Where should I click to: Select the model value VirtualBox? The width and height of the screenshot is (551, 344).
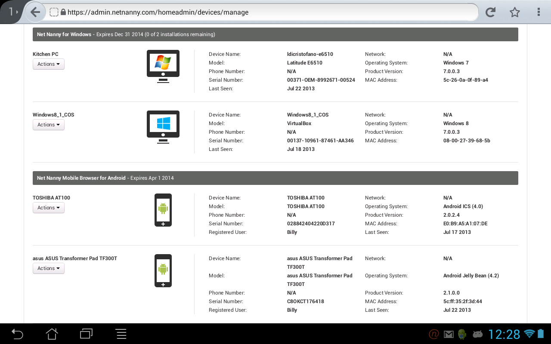[299, 123]
